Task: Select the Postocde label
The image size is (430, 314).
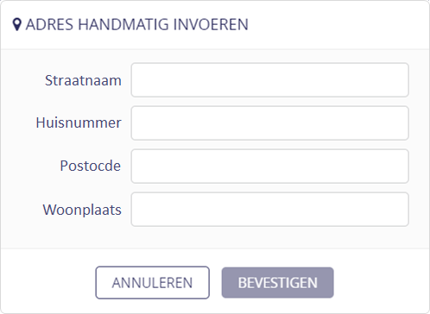Action: point(91,166)
